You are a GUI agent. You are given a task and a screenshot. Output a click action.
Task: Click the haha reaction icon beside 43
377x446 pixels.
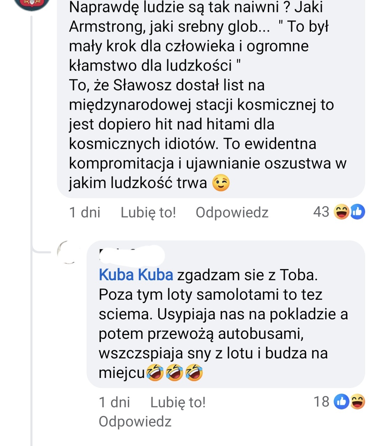(x=341, y=212)
